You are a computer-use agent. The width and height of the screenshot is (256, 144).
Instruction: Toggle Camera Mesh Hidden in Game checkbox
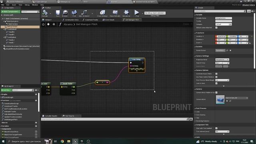click(x=216, y=92)
